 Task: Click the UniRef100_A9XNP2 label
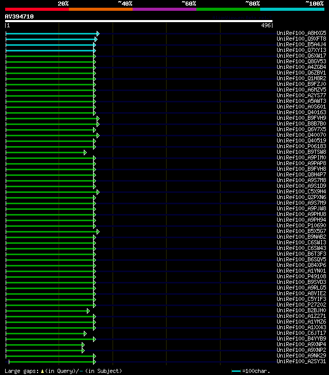301,350
